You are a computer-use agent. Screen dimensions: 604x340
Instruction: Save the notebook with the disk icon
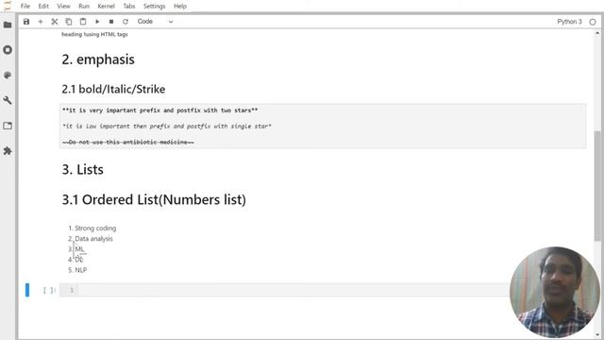pos(26,22)
